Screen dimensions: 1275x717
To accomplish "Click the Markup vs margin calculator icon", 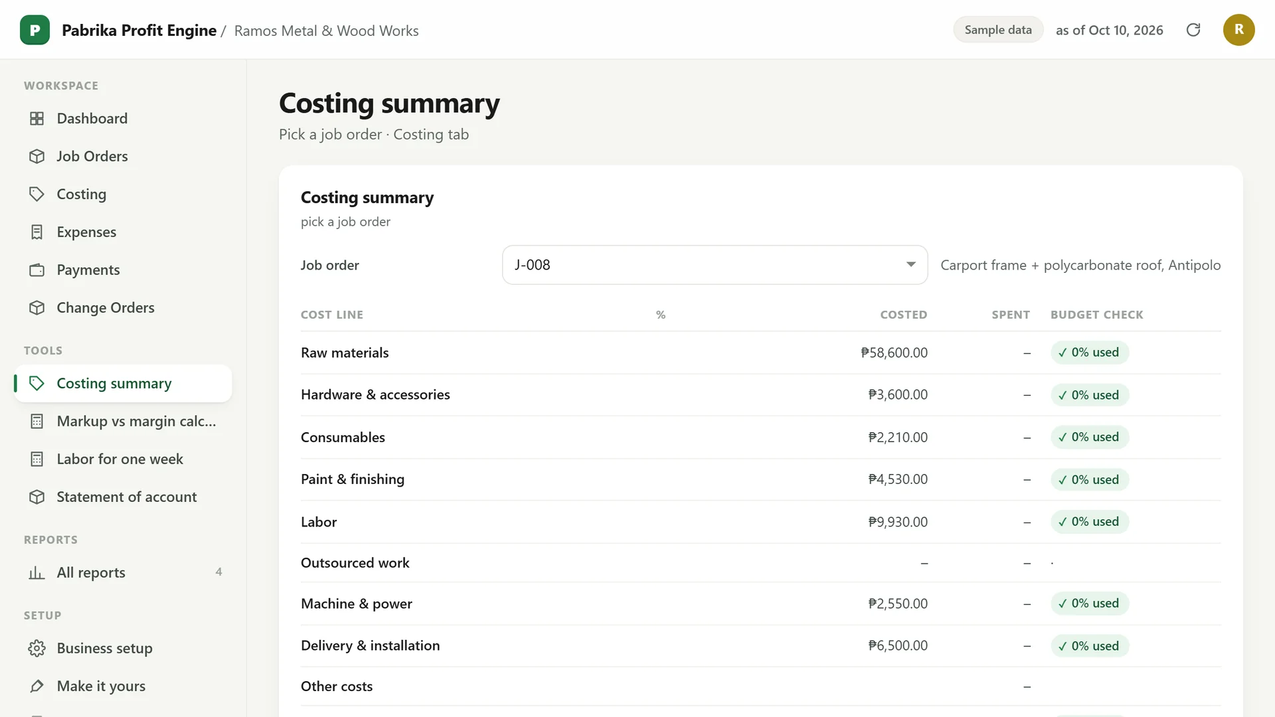I will [37, 421].
